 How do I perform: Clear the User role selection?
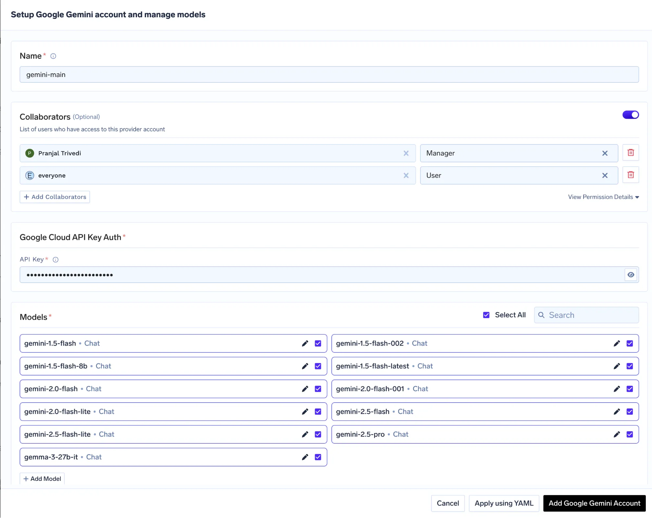pos(605,175)
